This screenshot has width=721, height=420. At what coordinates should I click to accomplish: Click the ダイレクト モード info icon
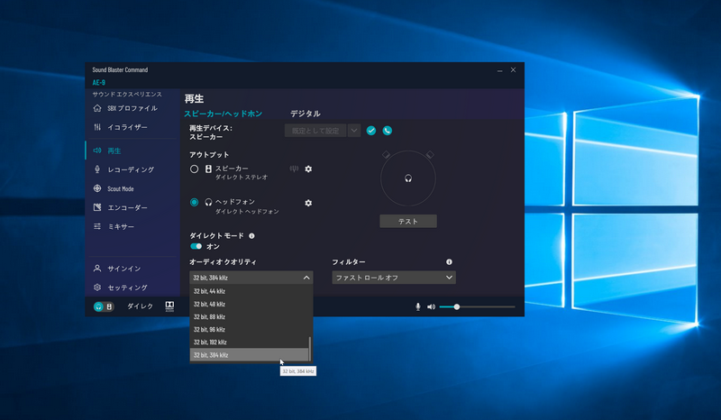coord(251,235)
